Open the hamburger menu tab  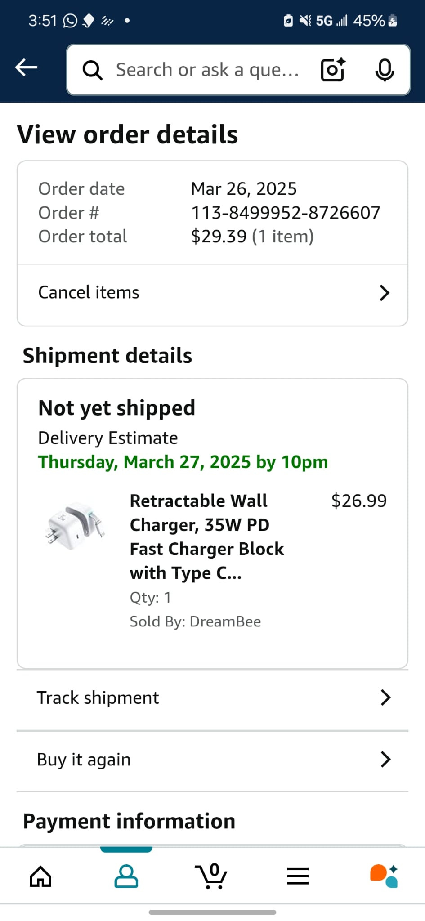pyautogui.click(x=298, y=876)
